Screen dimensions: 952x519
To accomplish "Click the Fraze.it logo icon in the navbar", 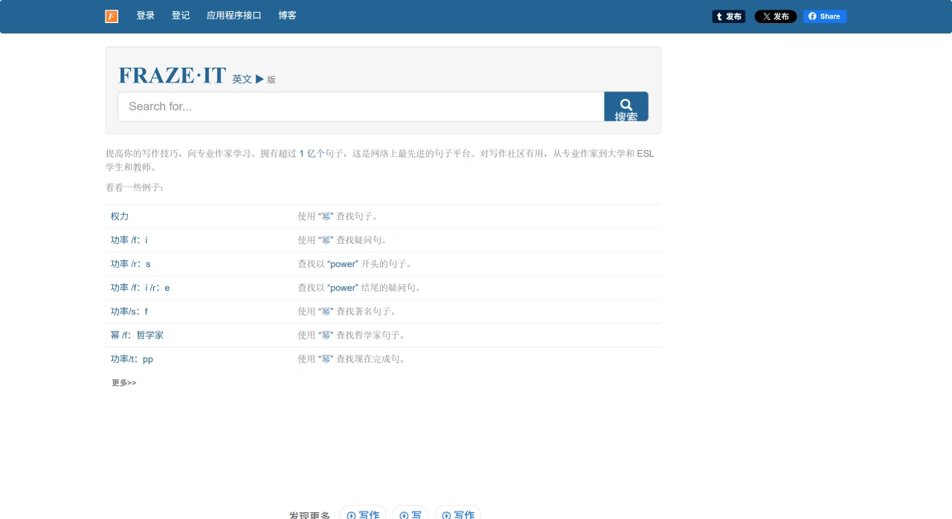I will click(x=111, y=16).
